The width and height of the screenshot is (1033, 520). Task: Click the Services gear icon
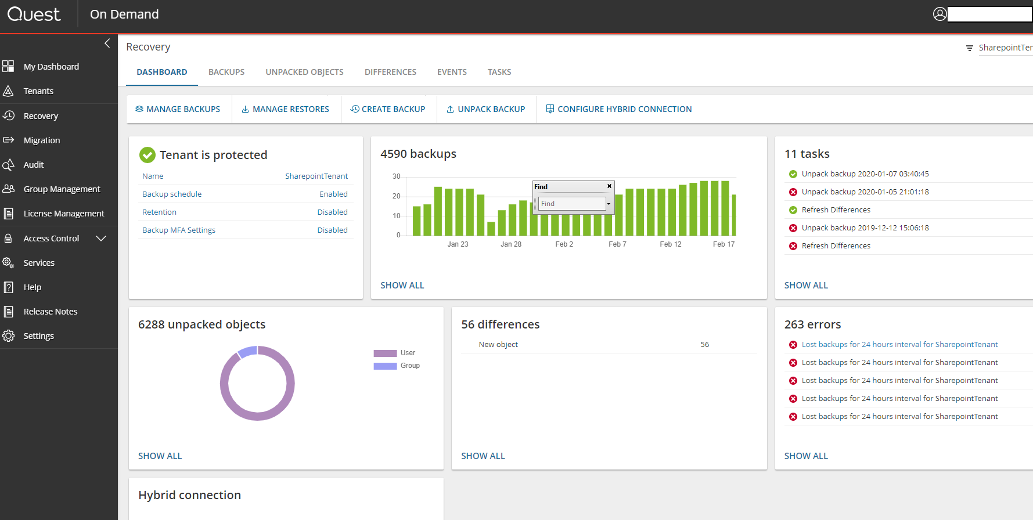8,263
